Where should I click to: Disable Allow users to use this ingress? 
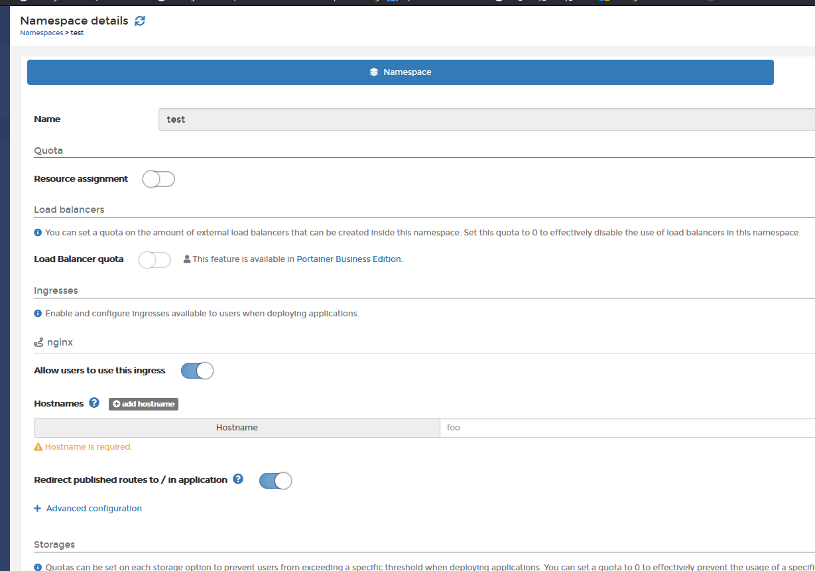196,370
